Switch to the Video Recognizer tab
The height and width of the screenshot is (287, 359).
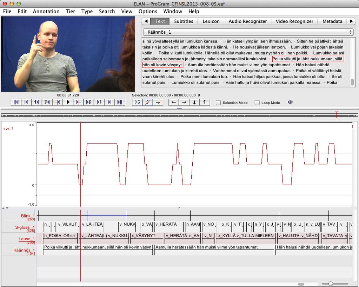[294, 21]
